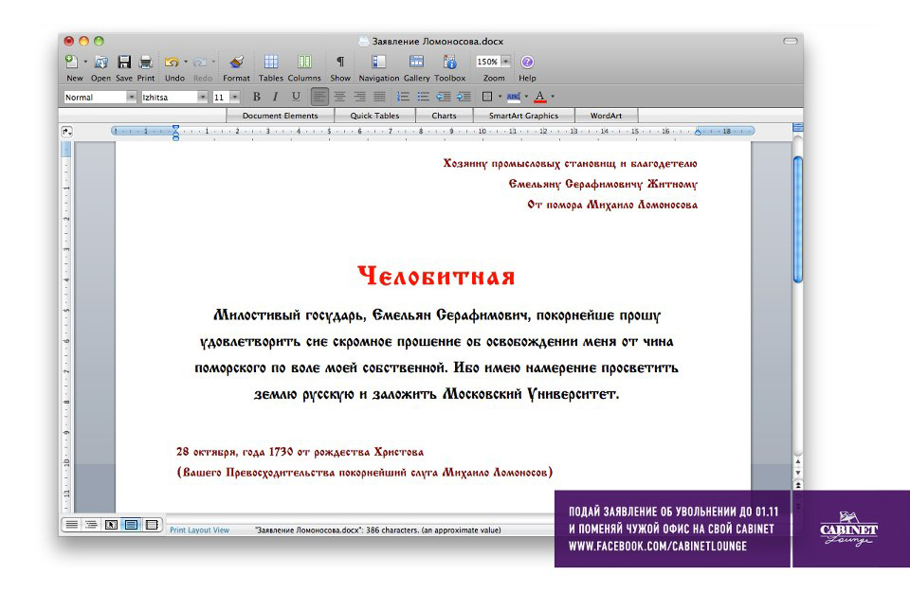Select Align Left button
The height and width of the screenshot is (611, 910).
tap(319, 97)
